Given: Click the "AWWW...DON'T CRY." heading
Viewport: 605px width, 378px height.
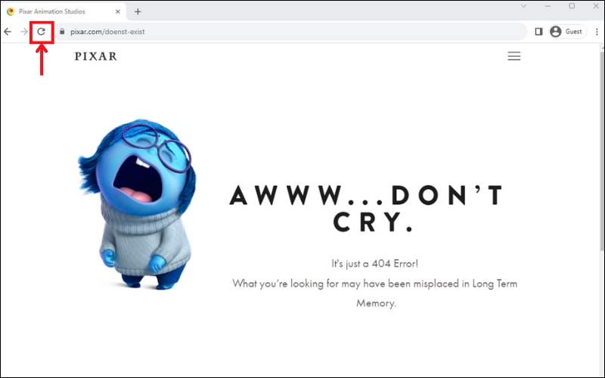Looking at the screenshot, I should (x=366, y=208).
